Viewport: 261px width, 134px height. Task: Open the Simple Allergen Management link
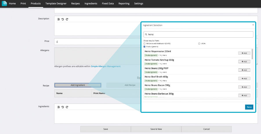point(106,66)
